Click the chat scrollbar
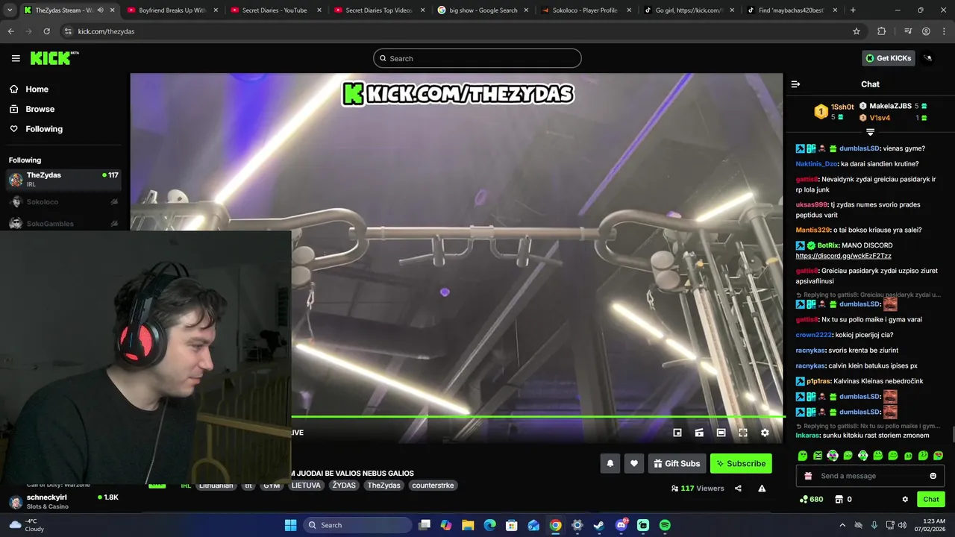The image size is (955, 537). tap(952, 435)
